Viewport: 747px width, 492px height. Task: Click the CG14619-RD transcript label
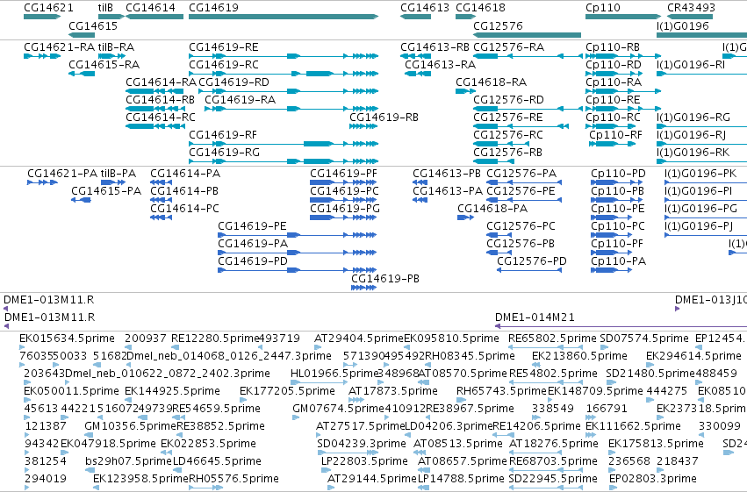(x=233, y=82)
